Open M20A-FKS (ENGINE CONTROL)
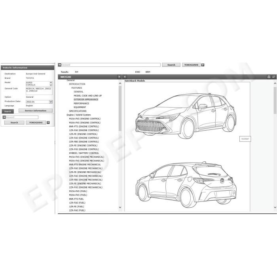 85,123
